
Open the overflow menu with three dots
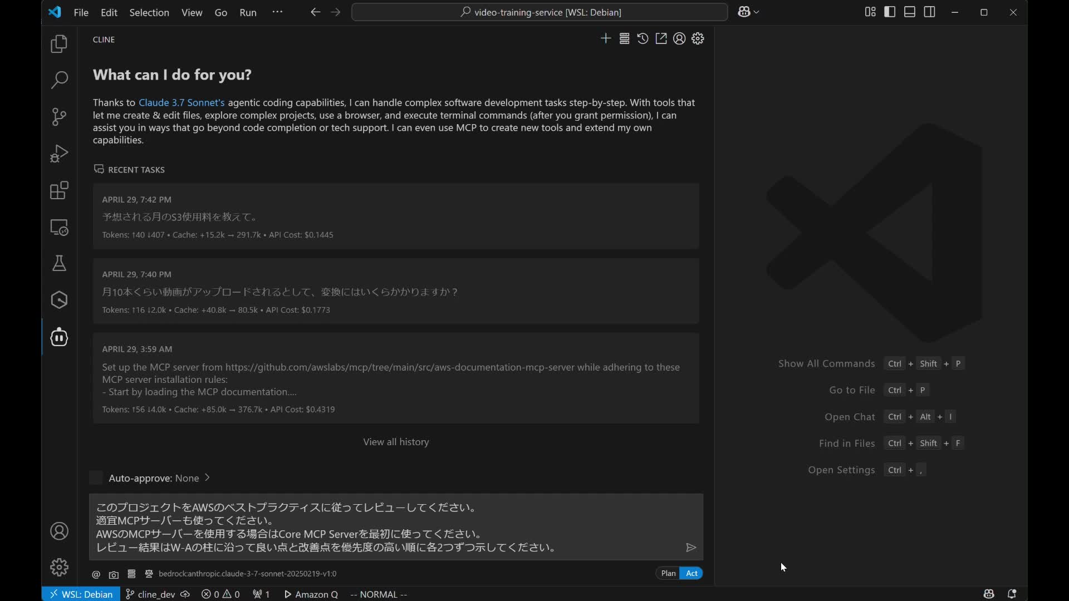pyautogui.click(x=277, y=12)
